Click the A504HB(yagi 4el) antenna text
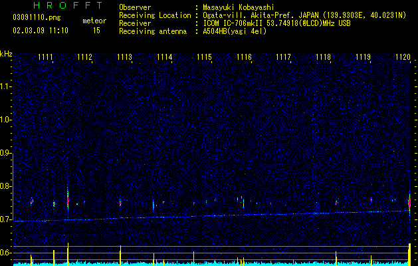This screenshot has height=266, width=418. 235,31
